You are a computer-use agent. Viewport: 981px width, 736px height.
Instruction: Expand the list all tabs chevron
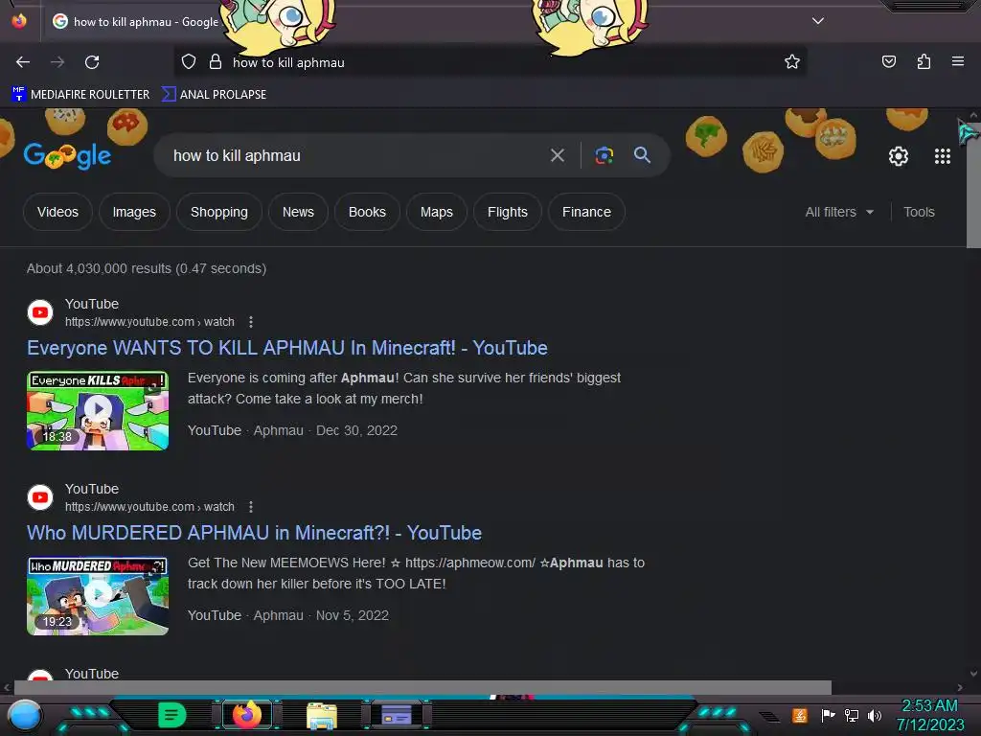pos(818,21)
